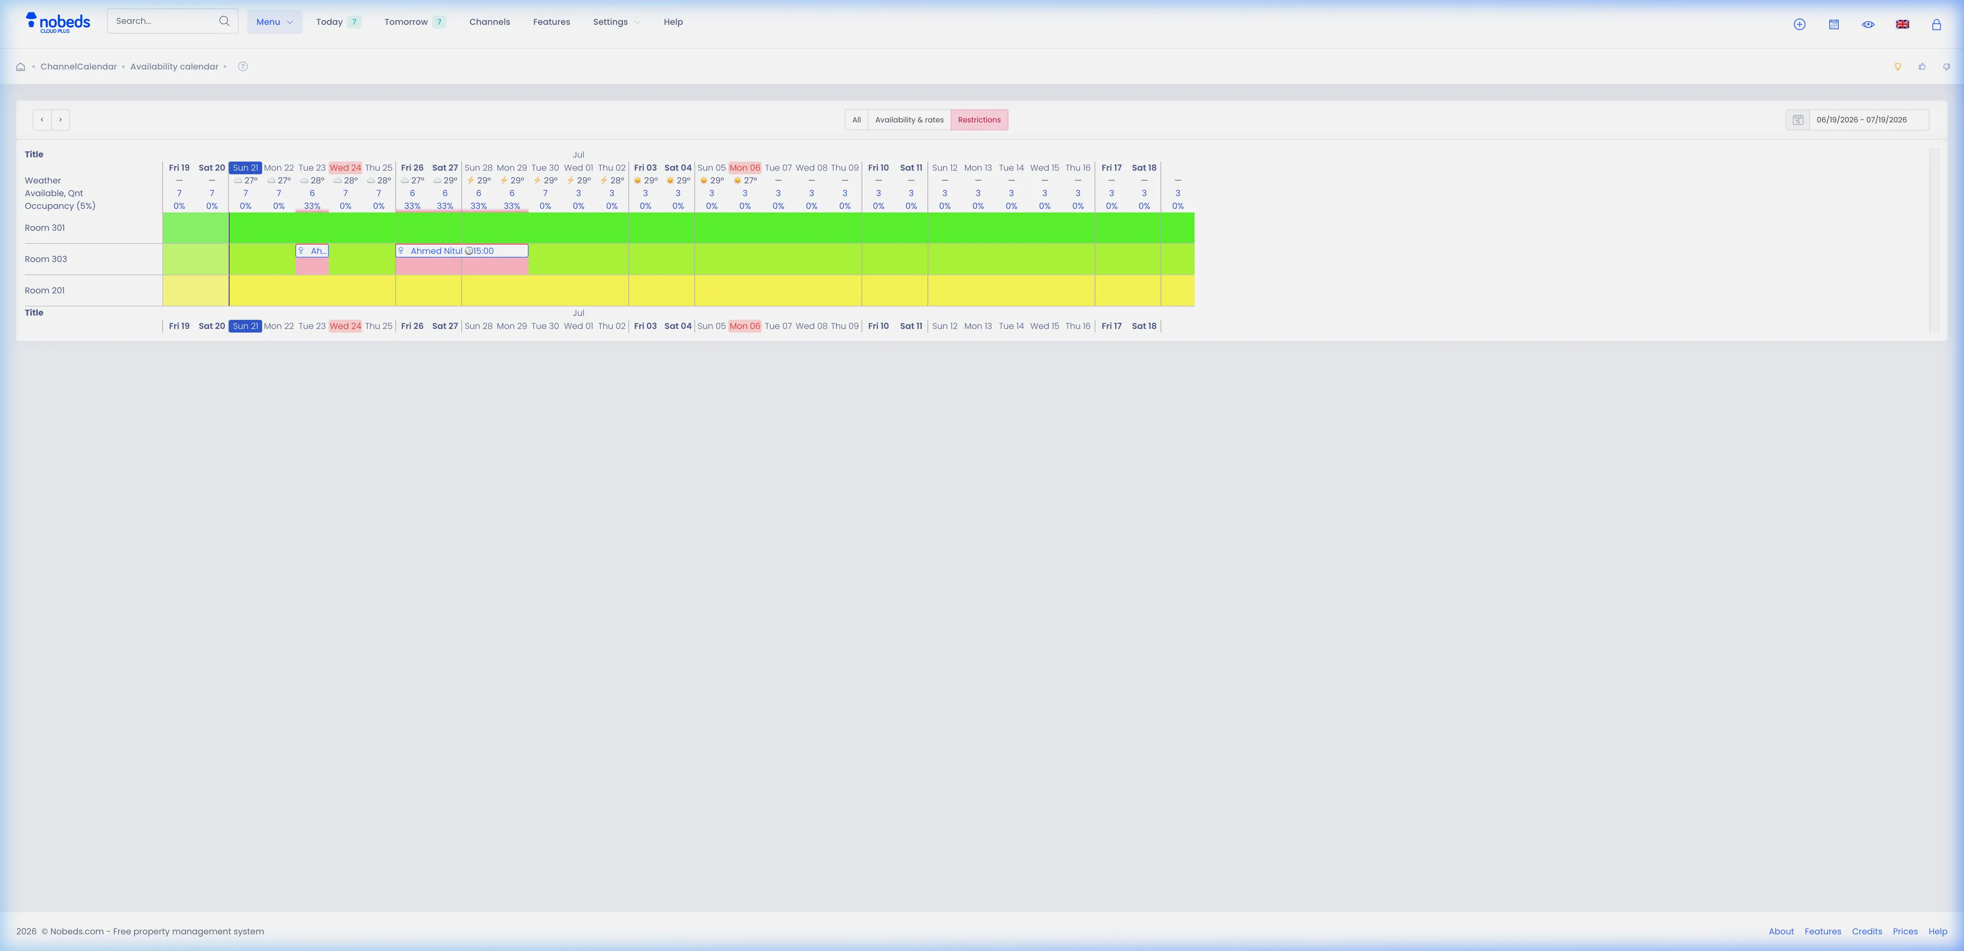Click the lock icon
The height and width of the screenshot is (951, 1964).
1936,24
